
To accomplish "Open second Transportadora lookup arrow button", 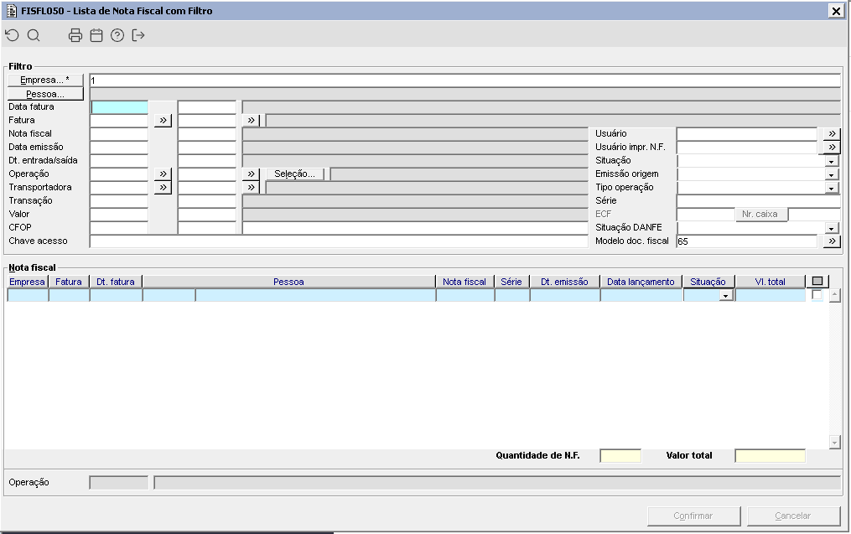I will coord(251,187).
